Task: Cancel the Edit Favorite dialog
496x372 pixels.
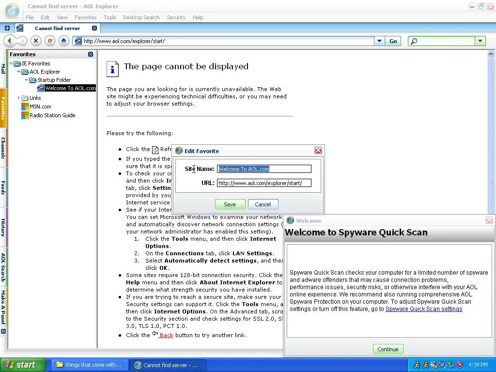Action: [x=263, y=204]
